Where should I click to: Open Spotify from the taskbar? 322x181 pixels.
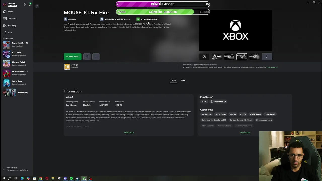point(71,178)
